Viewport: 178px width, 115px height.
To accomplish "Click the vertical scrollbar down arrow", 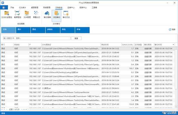I will pos(176,106).
